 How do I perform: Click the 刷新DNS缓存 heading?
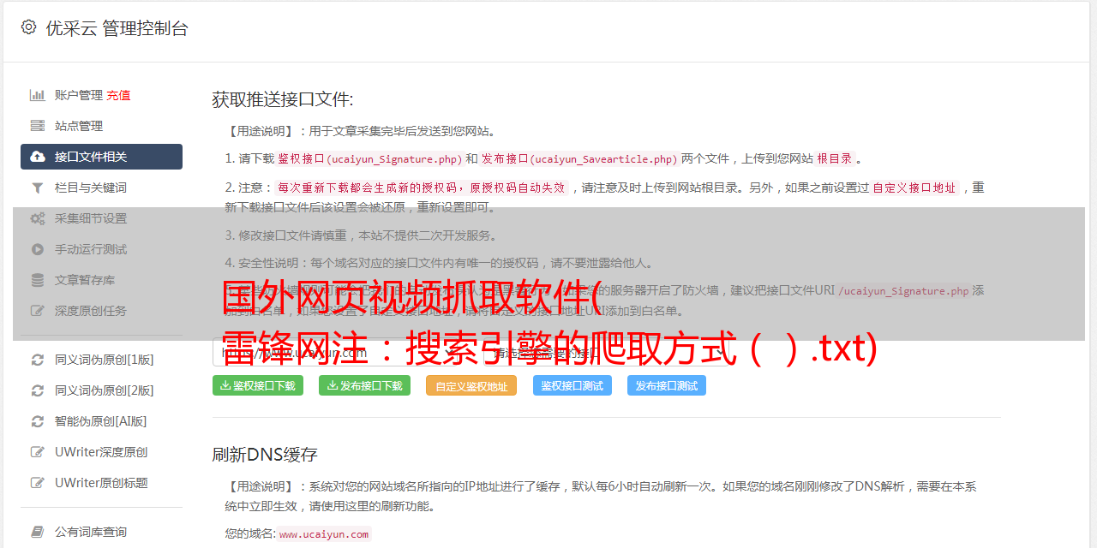click(x=265, y=455)
